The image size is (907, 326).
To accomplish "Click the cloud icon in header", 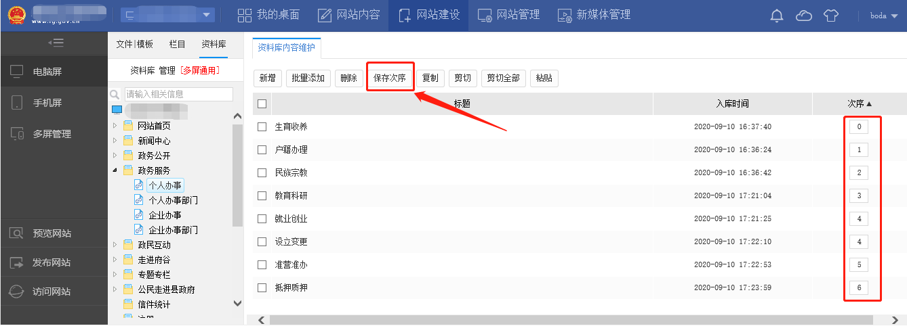I will [804, 16].
